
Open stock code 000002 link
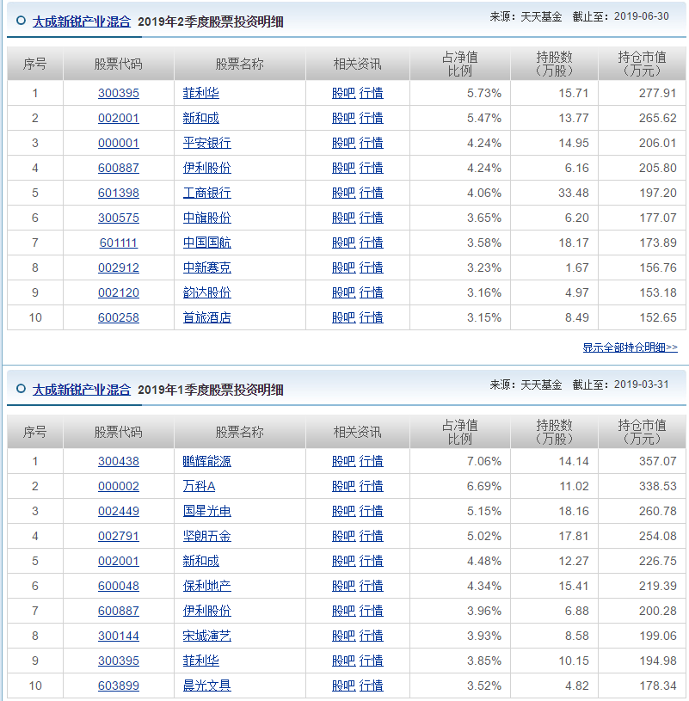tap(119, 487)
